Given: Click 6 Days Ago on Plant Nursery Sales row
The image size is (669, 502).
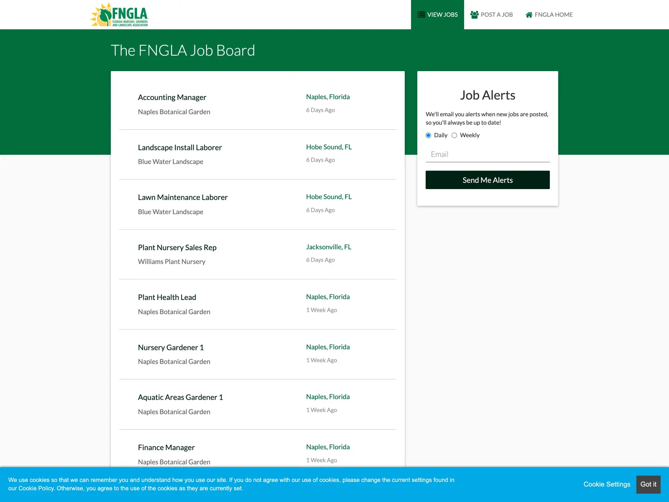Looking at the screenshot, I should coord(320,260).
